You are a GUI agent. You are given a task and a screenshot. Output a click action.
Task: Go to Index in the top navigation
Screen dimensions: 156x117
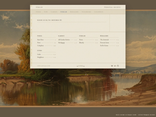38,12
